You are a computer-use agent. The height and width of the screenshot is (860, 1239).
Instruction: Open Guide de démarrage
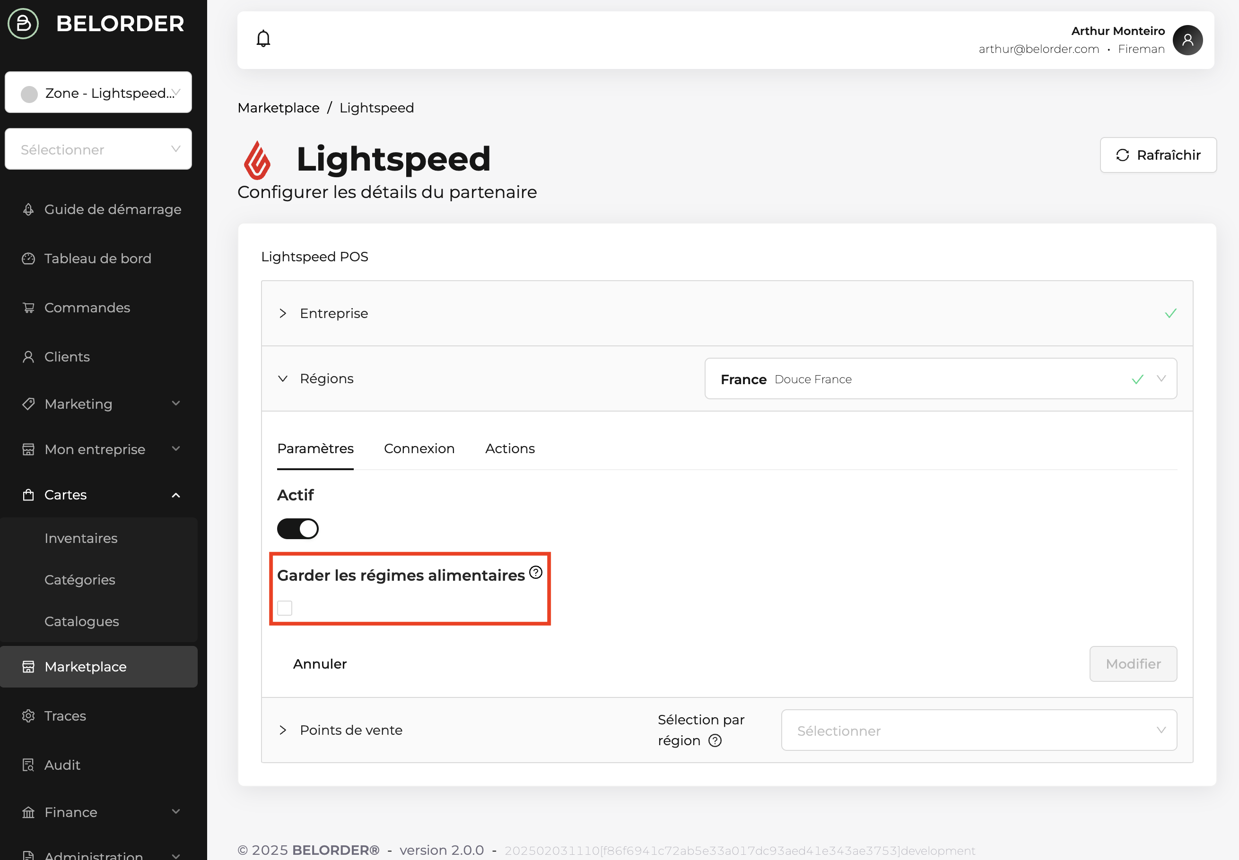coord(99,209)
